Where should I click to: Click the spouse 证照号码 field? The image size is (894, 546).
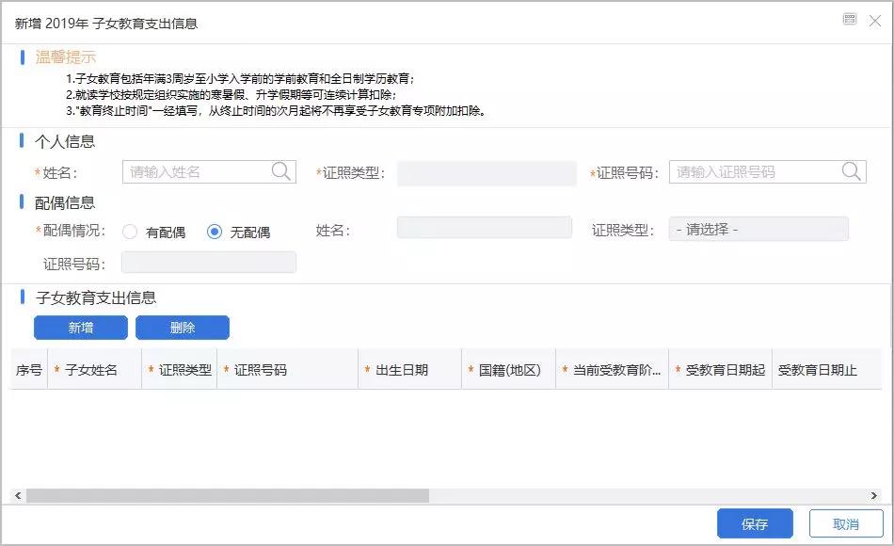209,263
